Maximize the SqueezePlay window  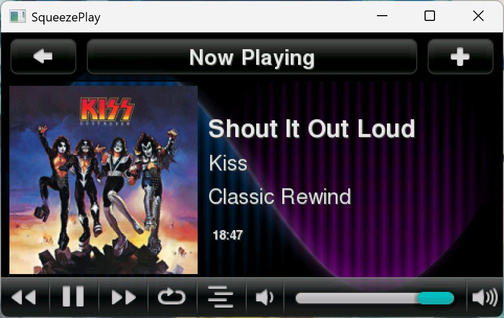coord(430,16)
